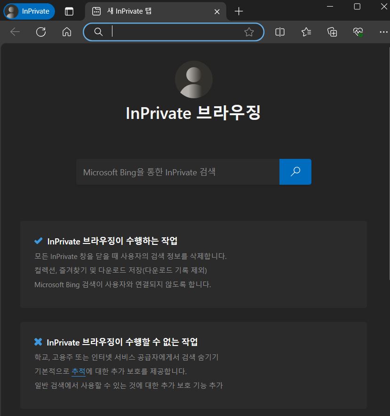The height and width of the screenshot is (416, 390).
Task: Click the large InPrivate profile avatar
Action: 194,79
